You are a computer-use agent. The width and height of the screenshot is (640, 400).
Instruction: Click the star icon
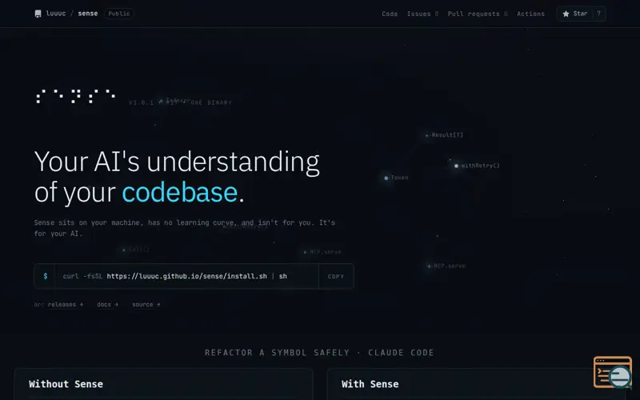[x=566, y=14]
